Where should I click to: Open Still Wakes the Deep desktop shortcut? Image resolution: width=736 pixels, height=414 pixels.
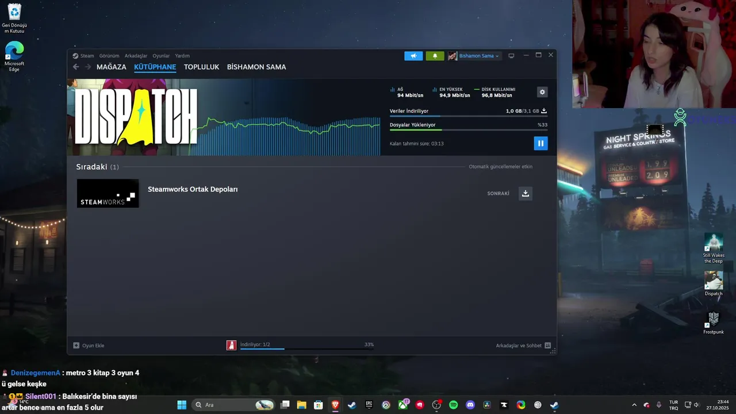[x=714, y=248]
